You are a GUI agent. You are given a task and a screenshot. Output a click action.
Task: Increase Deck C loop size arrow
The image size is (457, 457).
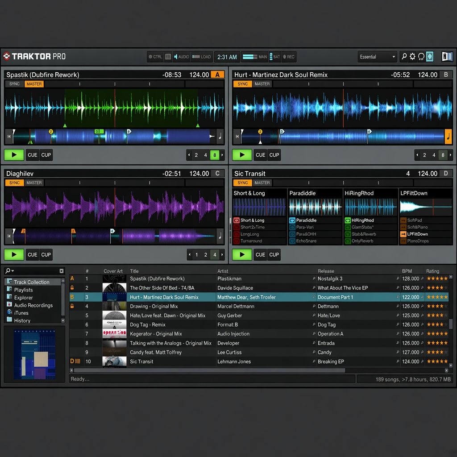point(222,255)
